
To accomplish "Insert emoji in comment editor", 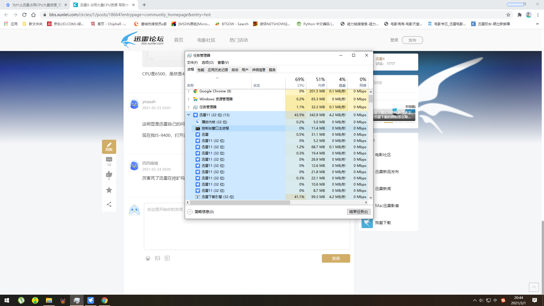I will coord(148,258).
